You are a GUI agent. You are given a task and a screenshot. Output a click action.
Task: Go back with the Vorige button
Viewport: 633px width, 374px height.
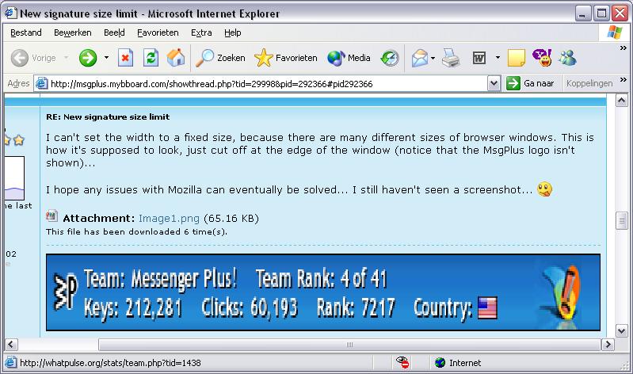pyautogui.click(x=33, y=58)
